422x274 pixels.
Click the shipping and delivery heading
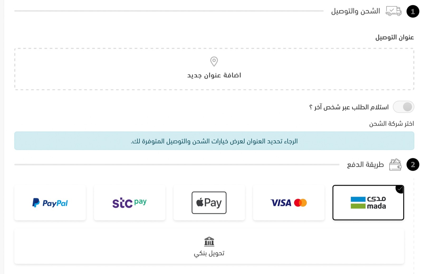355,11
